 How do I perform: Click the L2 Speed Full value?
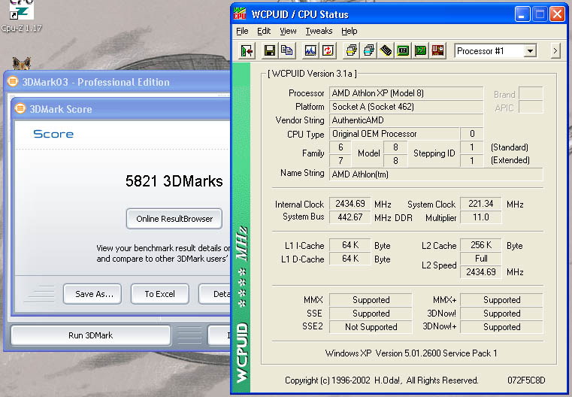point(481,259)
